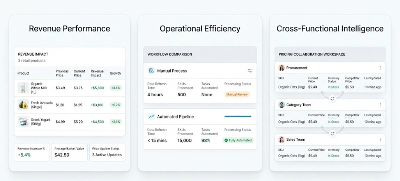Click the $5.20 current price for yogurt

[78, 122]
